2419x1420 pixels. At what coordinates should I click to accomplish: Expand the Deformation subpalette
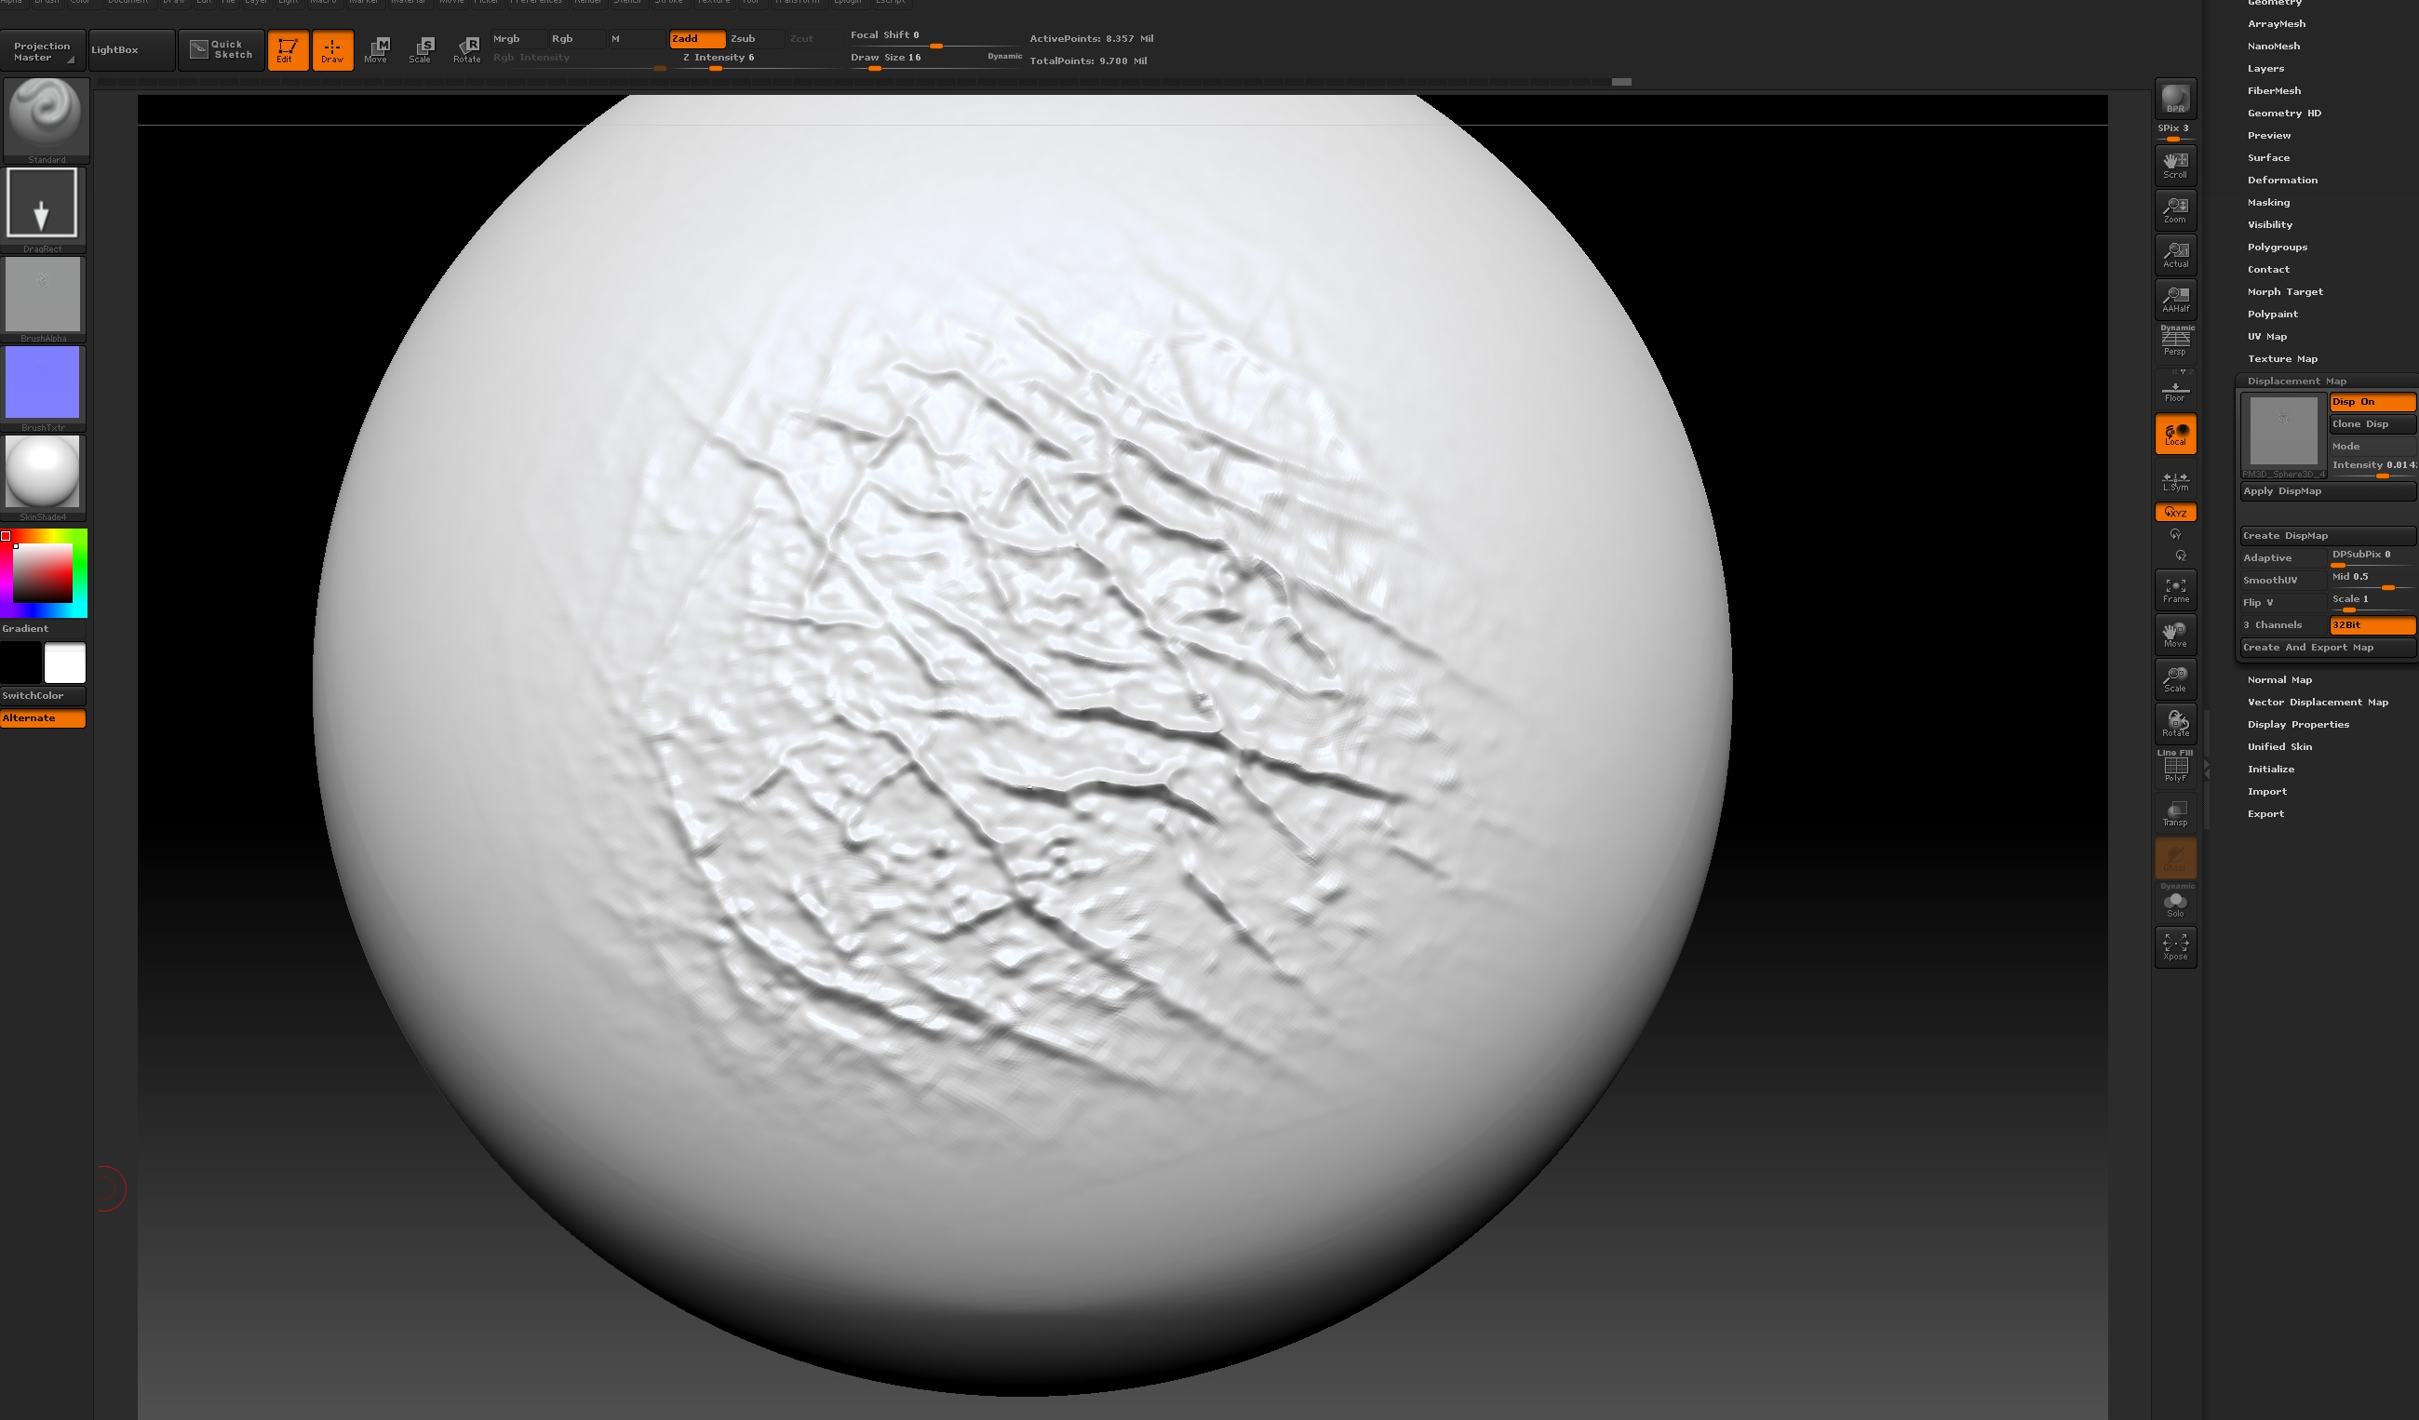pos(2282,181)
